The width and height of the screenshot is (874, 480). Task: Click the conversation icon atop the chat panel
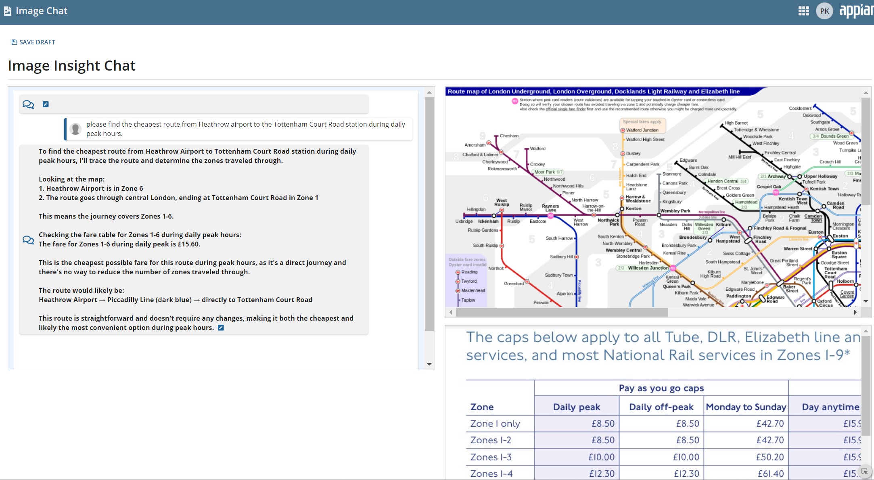(x=28, y=104)
